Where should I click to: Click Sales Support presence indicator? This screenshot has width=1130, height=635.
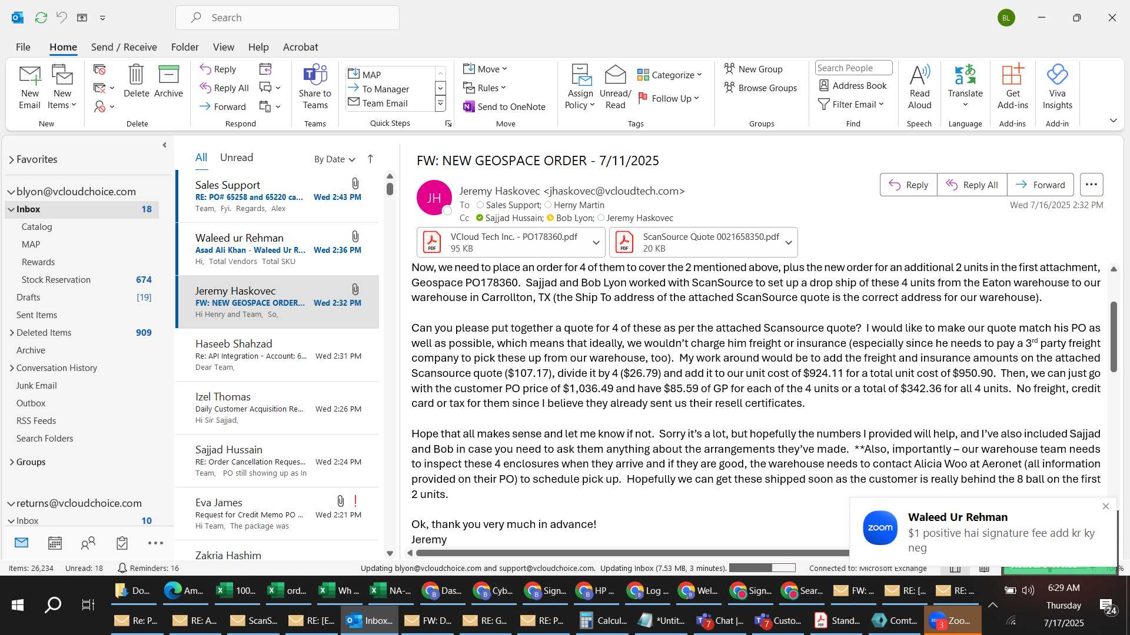(480, 205)
